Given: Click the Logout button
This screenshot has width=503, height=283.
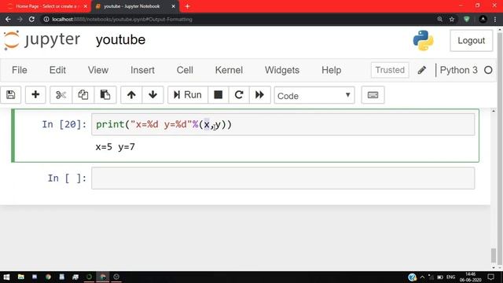Looking at the screenshot, I should 471,40.
